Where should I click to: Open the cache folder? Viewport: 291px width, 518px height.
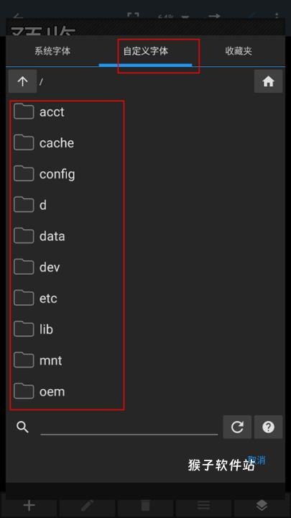tap(67, 142)
